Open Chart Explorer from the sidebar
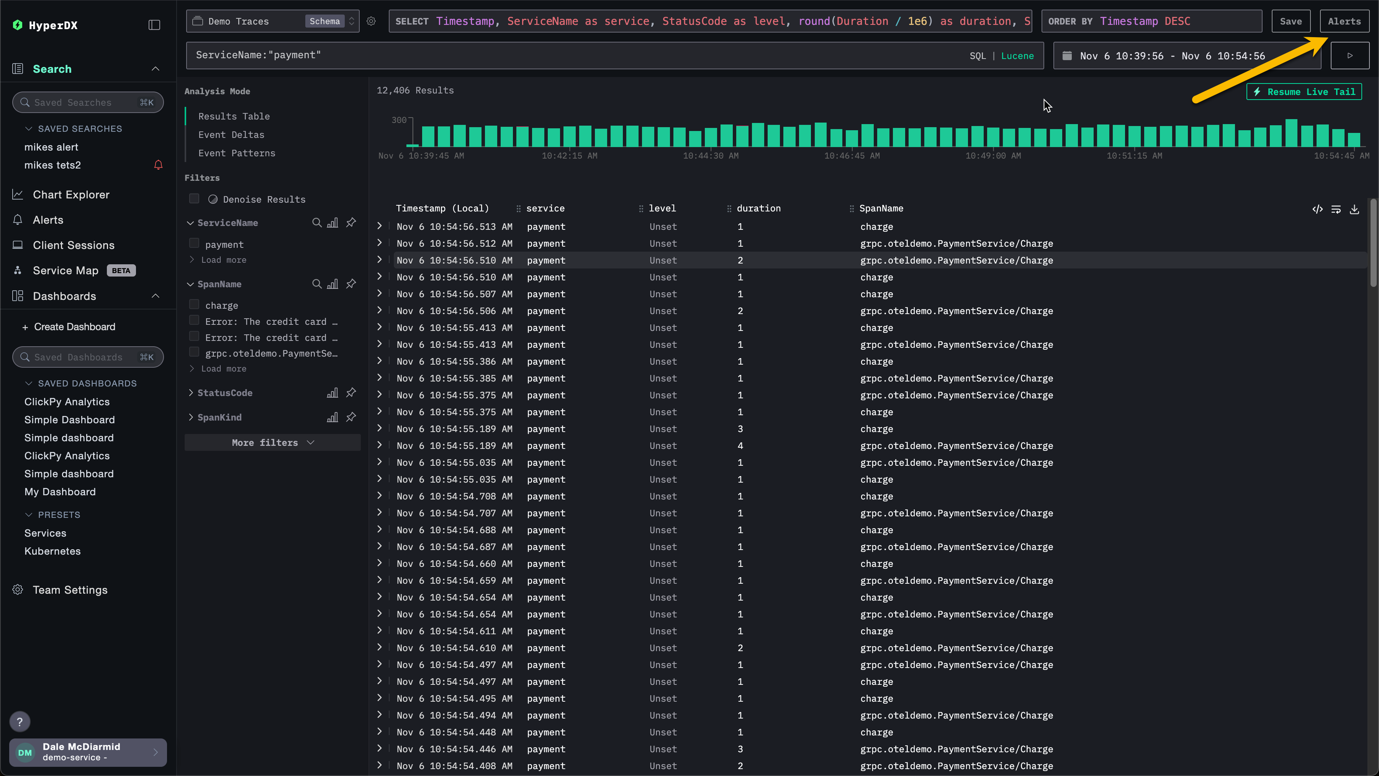Screen dimensions: 1379x776 [70, 194]
